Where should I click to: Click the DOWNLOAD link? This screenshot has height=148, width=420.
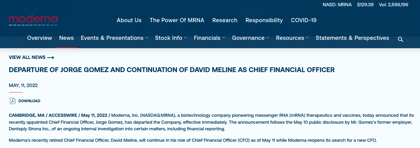point(29,101)
